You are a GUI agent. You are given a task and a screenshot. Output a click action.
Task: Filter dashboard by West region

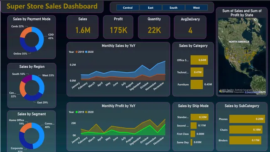click(196, 7)
